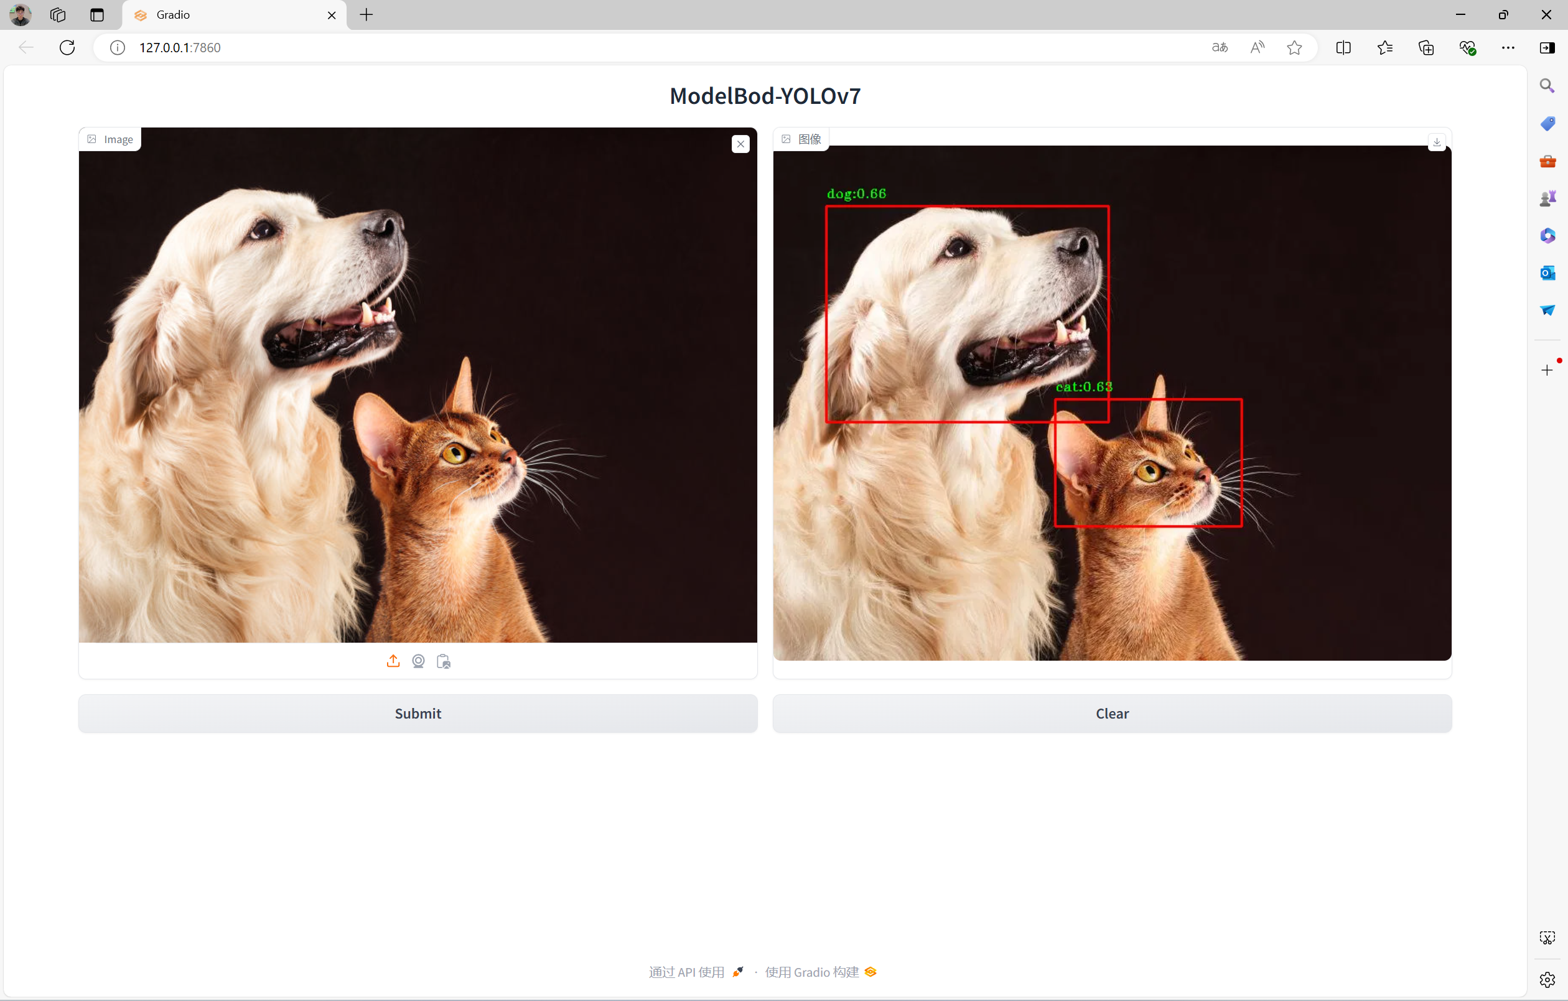
Task: Open the sidebar search icon
Action: coord(1546,86)
